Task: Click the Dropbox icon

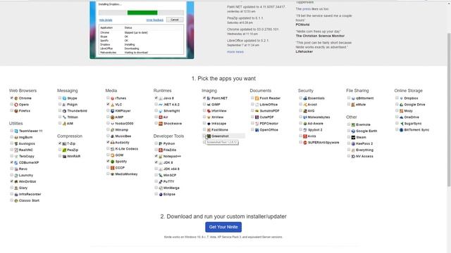Action: click(402, 98)
